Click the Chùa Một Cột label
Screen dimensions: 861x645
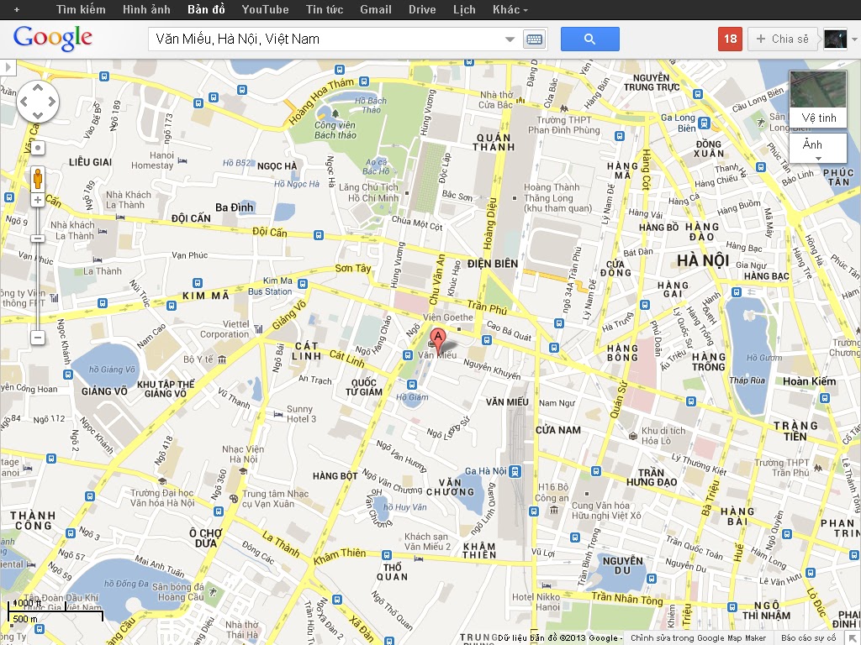click(x=417, y=222)
